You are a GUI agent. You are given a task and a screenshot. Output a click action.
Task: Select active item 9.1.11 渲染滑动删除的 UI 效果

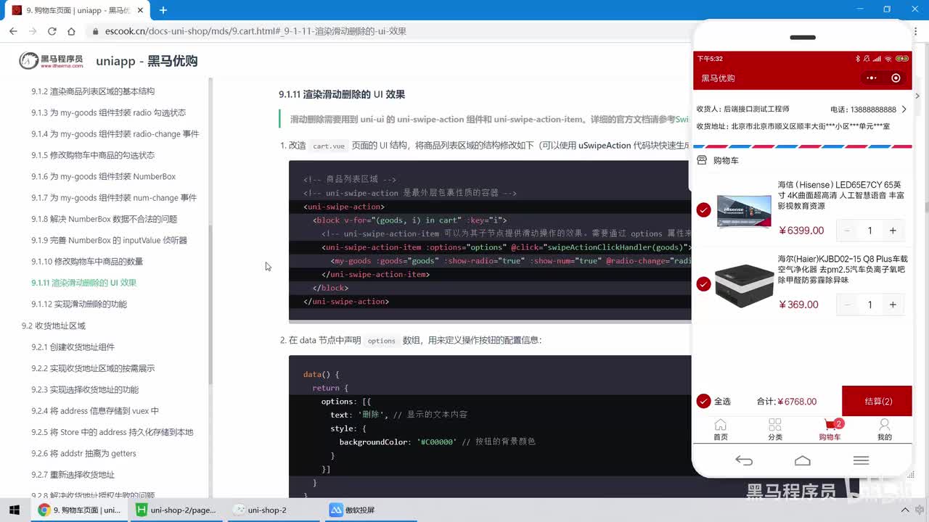pyautogui.click(x=84, y=283)
